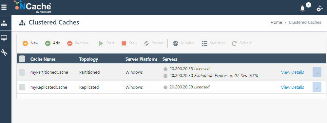The image size is (327, 123).
Task: Click the status dot beside 20.200.20.30
Action: [165, 76]
